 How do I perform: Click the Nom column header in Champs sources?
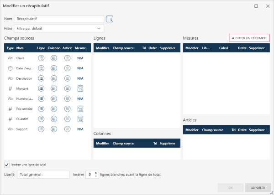20,47
